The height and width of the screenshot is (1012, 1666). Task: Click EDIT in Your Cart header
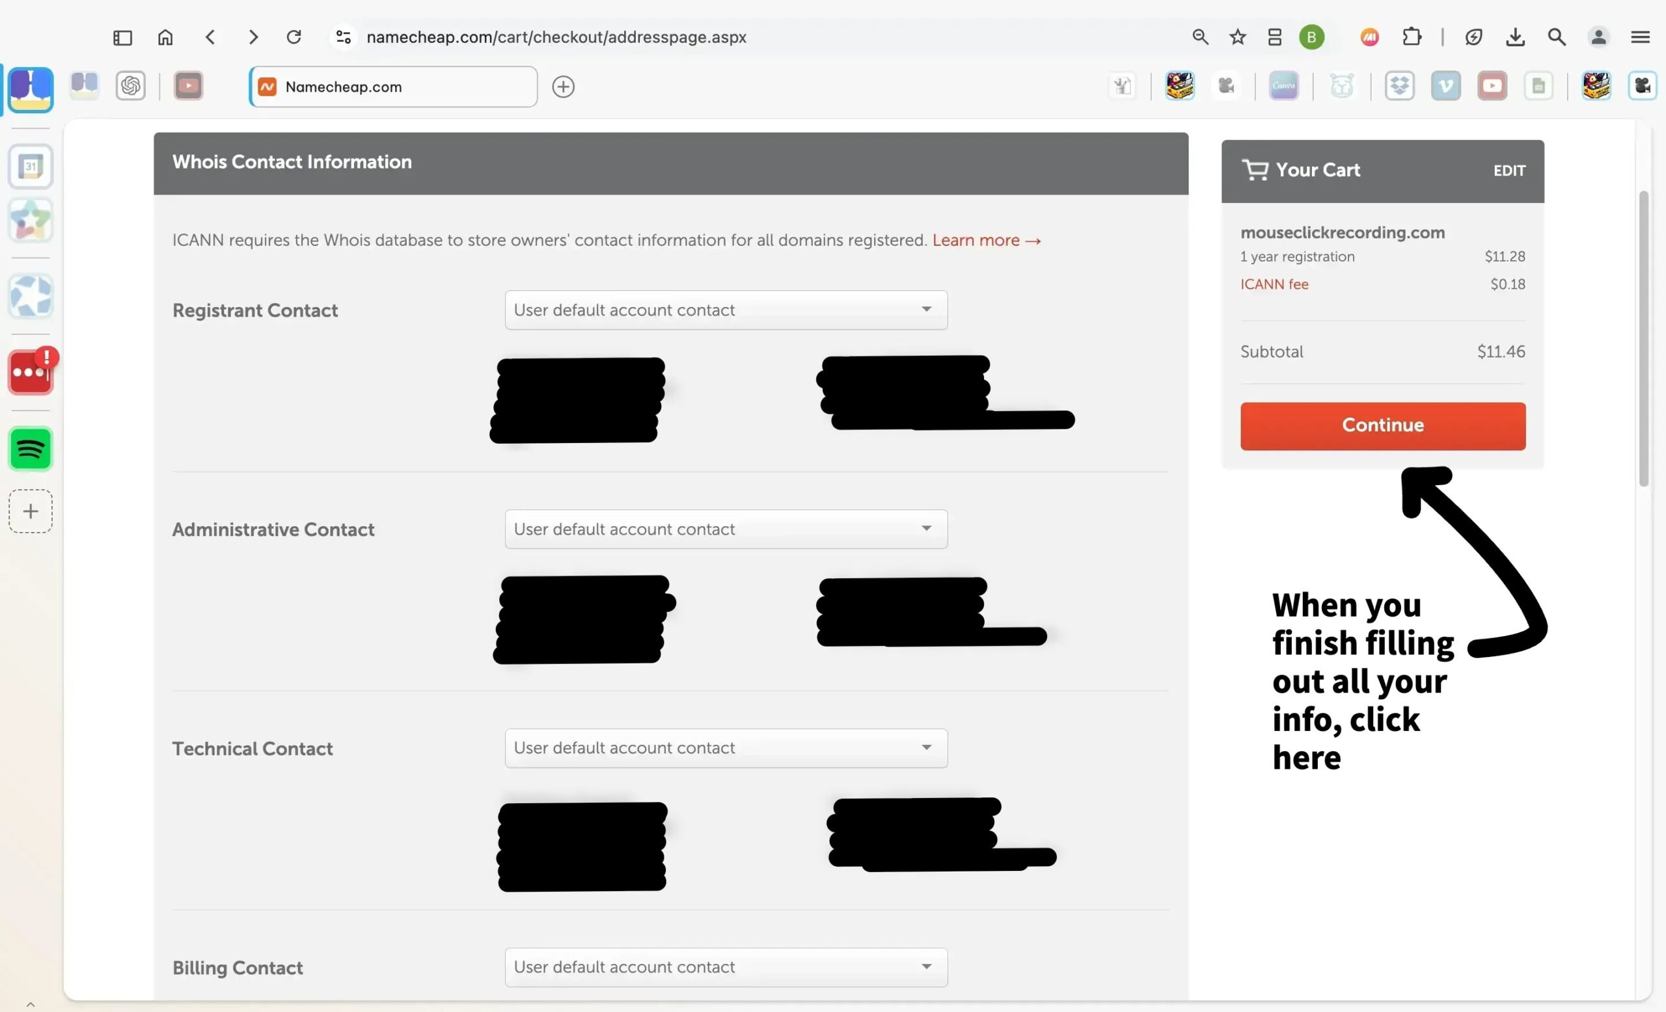coord(1509,171)
